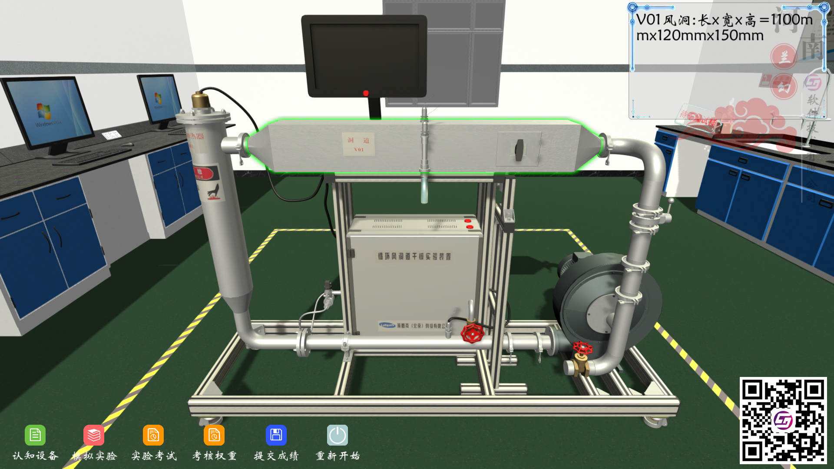The image size is (834, 469).
Task: Click the 待干燥试样 sample label on counter
Action: [x=698, y=118]
